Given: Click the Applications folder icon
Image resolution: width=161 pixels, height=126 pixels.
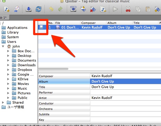Looking at the screenshot, I should pyautogui.click(x=4, y=28).
